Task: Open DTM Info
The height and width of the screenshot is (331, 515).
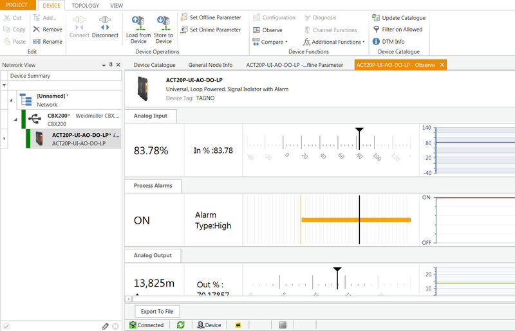Action: click(377, 42)
